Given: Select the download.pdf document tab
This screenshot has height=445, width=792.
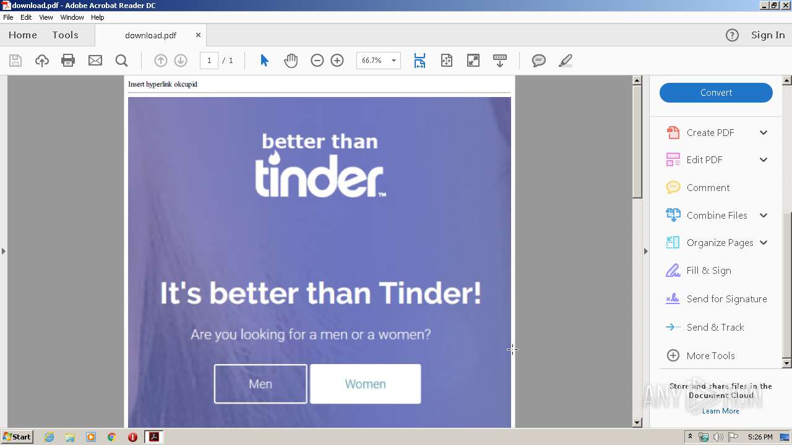Looking at the screenshot, I should (150, 35).
